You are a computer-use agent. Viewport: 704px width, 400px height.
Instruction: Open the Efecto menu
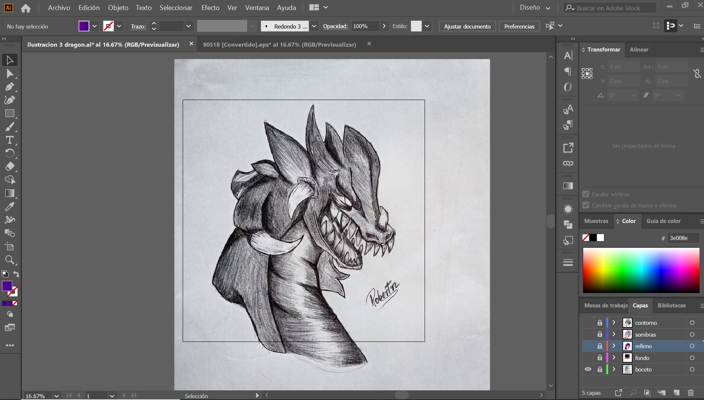210,8
